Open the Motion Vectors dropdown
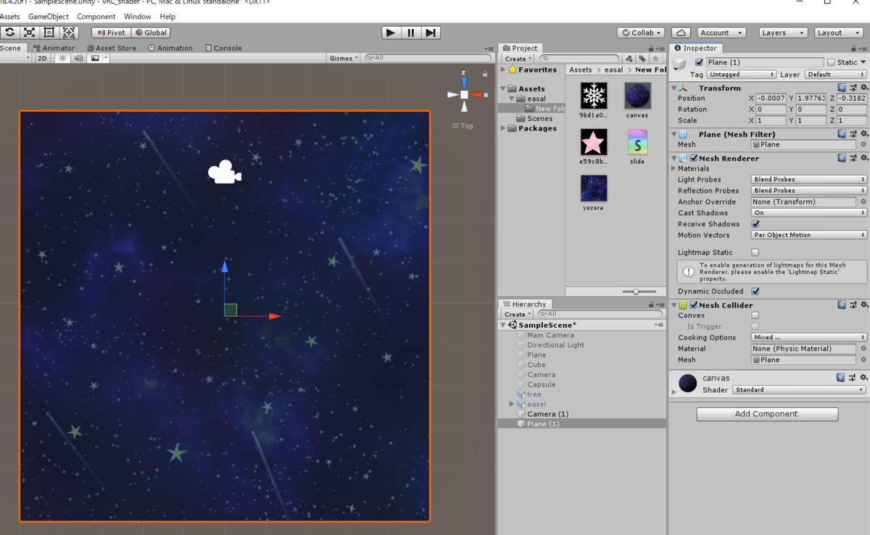This screenshot has width=870, height=535. [808, 235]
